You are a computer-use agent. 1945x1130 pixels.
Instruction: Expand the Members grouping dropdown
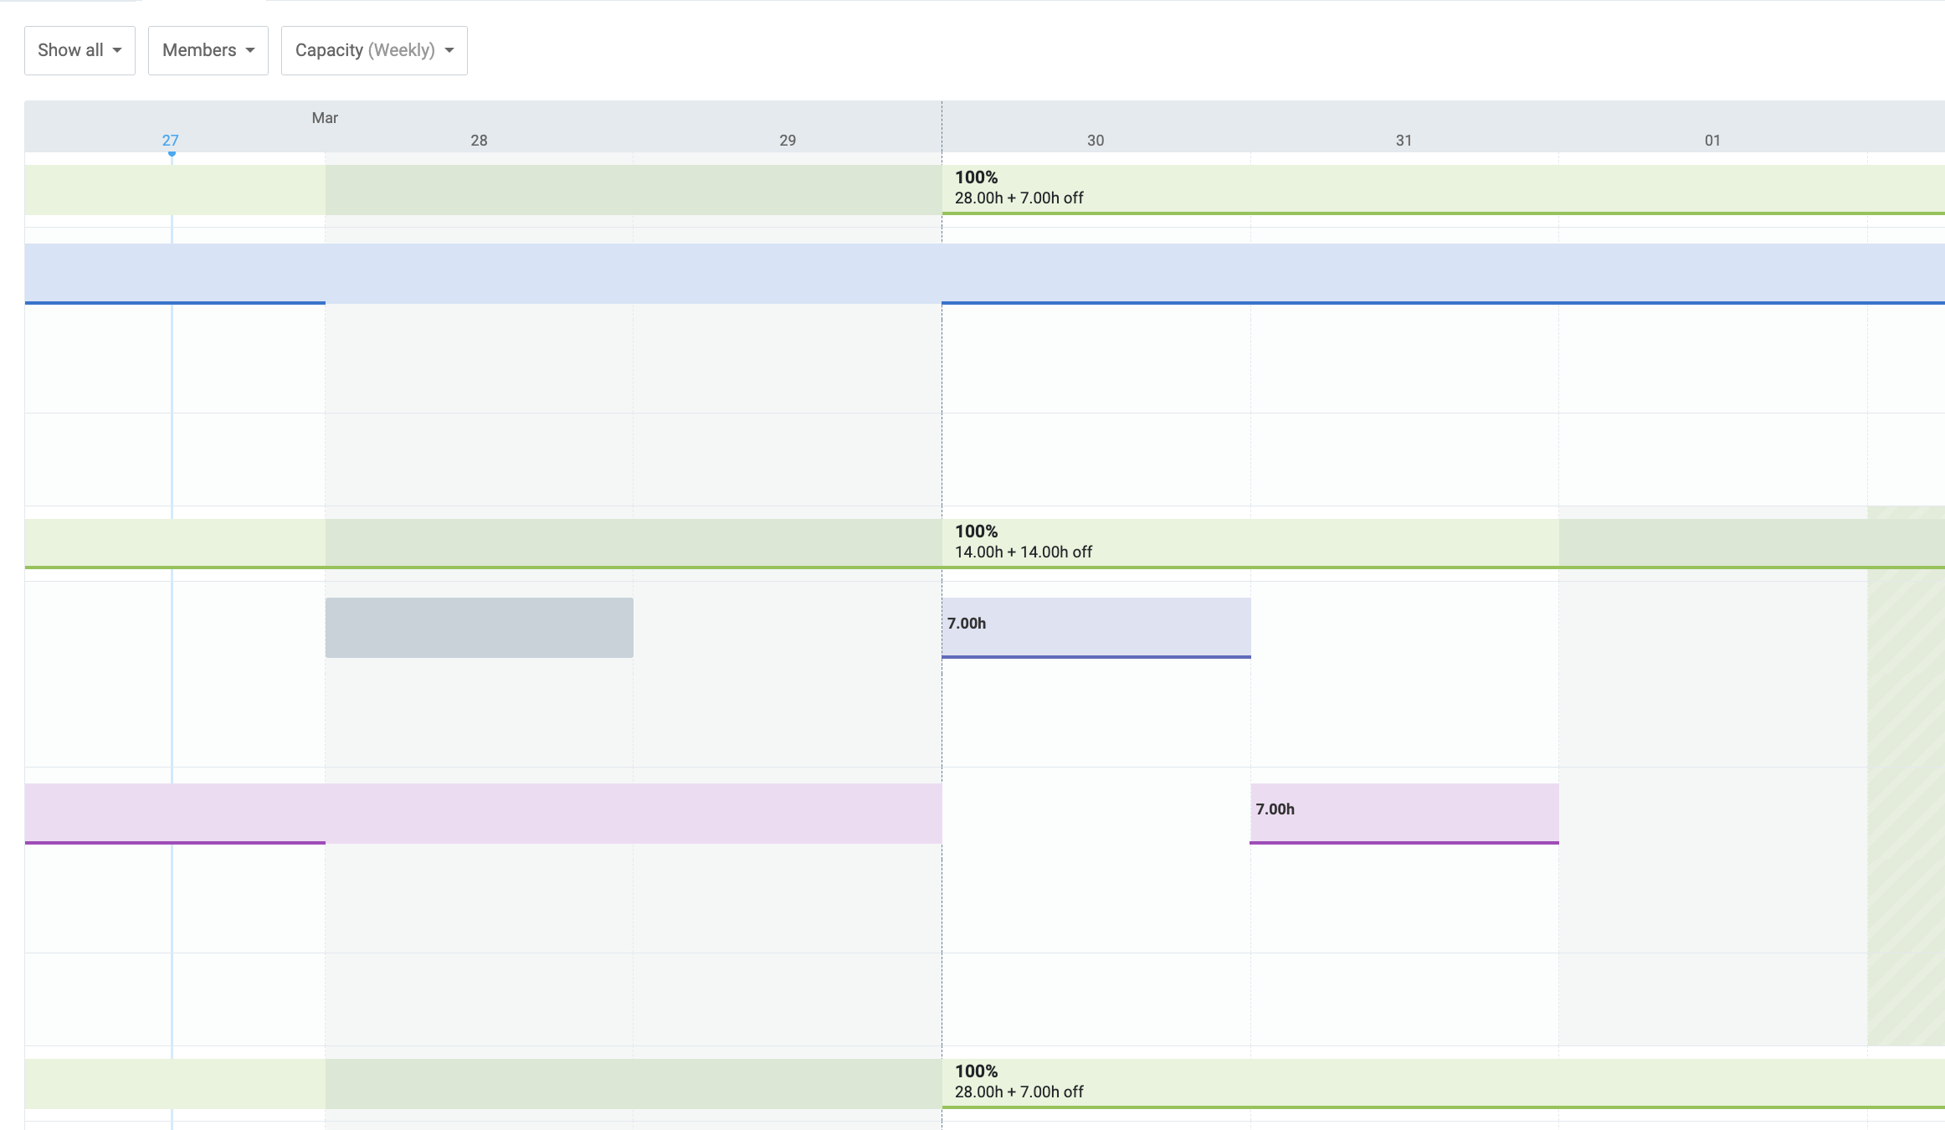point(208,50)
